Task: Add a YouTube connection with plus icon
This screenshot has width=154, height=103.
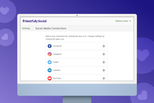Action: pyautogui.click(x=104, y=78)
